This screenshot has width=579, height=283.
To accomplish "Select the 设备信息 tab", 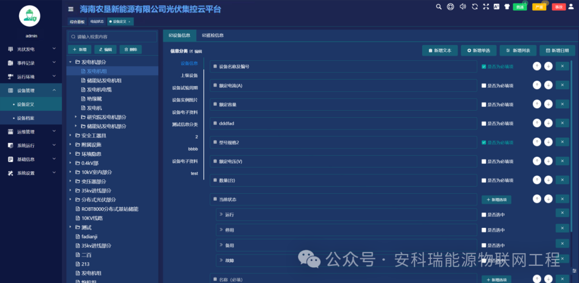I will coord(180,36).
